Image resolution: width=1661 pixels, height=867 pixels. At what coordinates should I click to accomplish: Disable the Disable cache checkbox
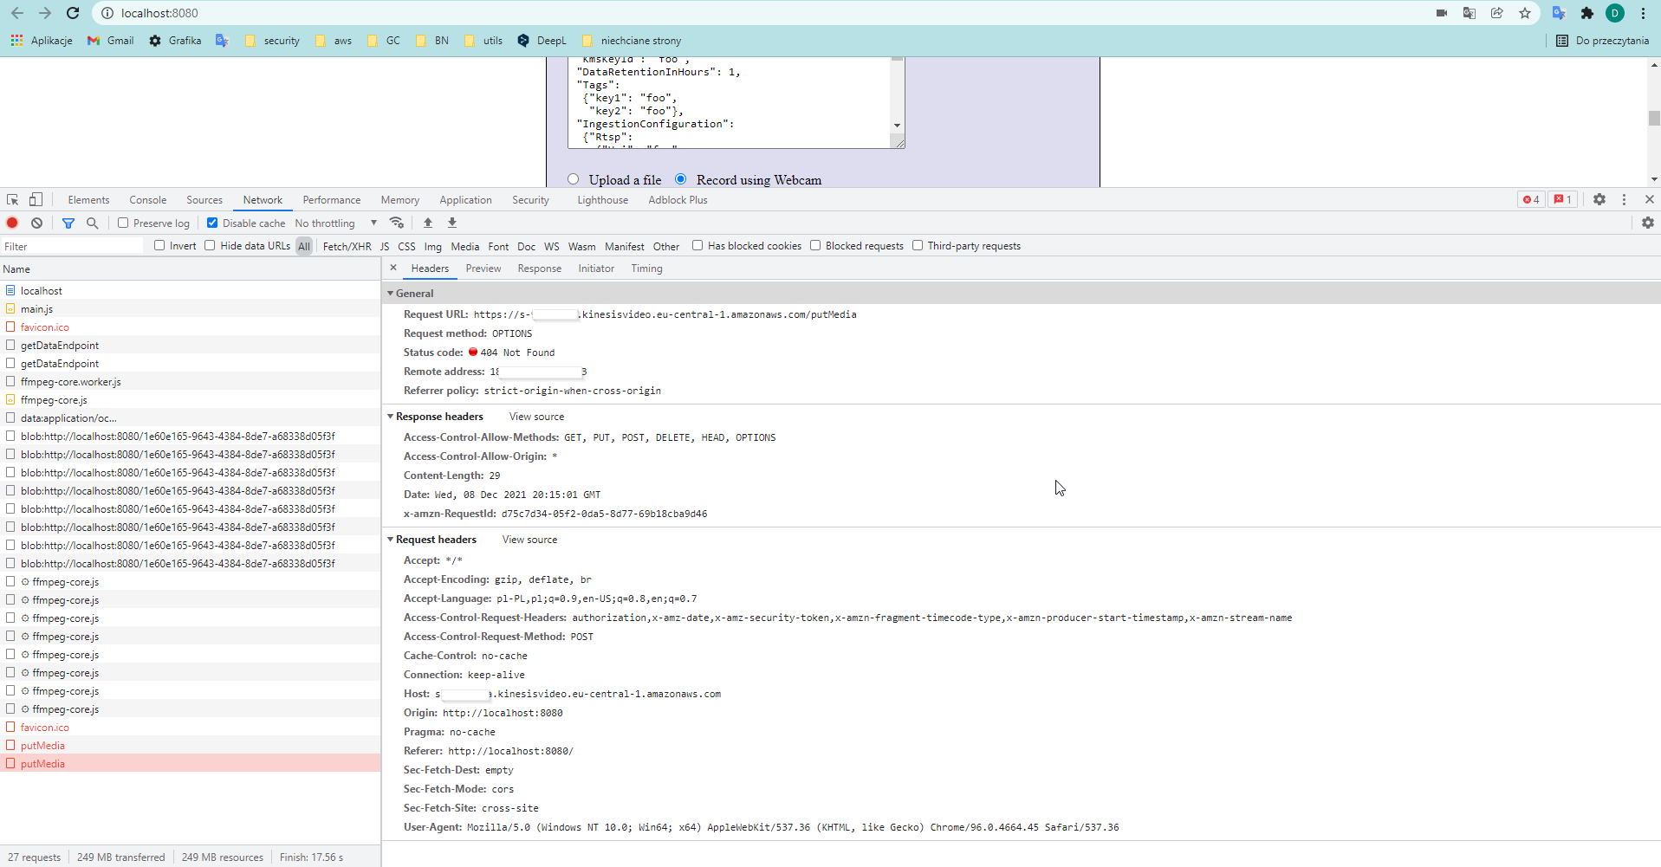click(212, 223)
